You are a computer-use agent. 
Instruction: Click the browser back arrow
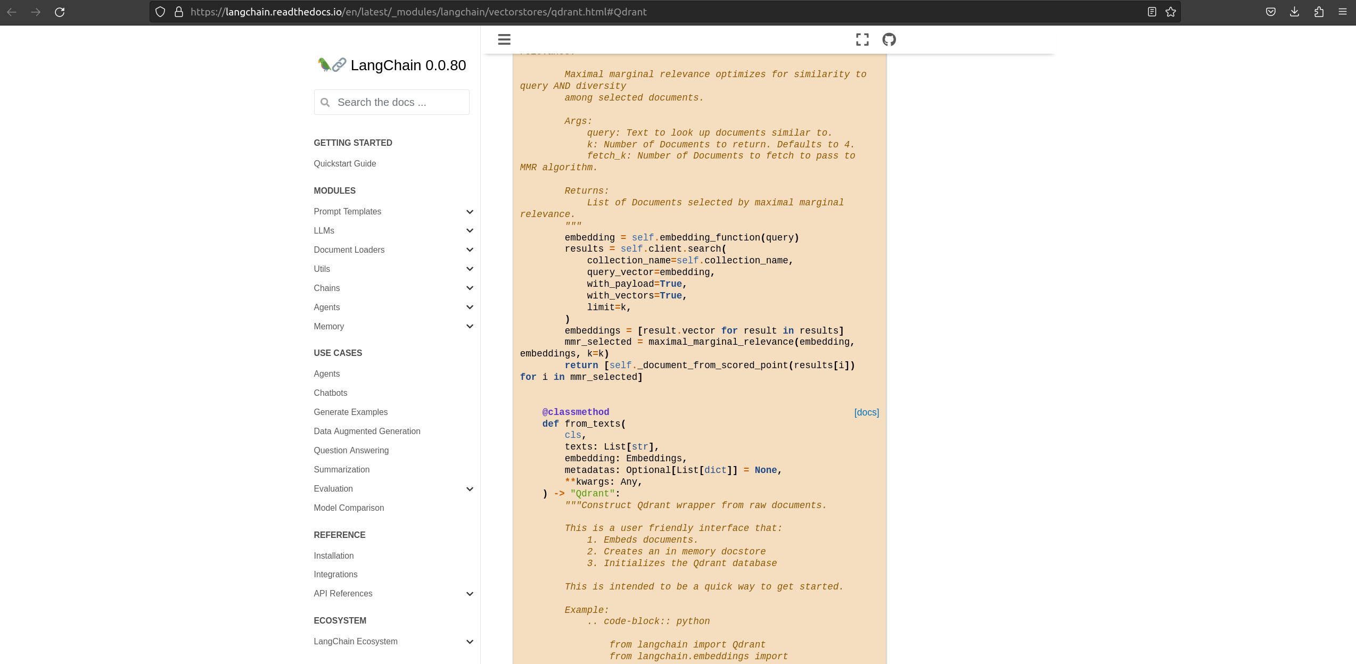tap(12, 12)
